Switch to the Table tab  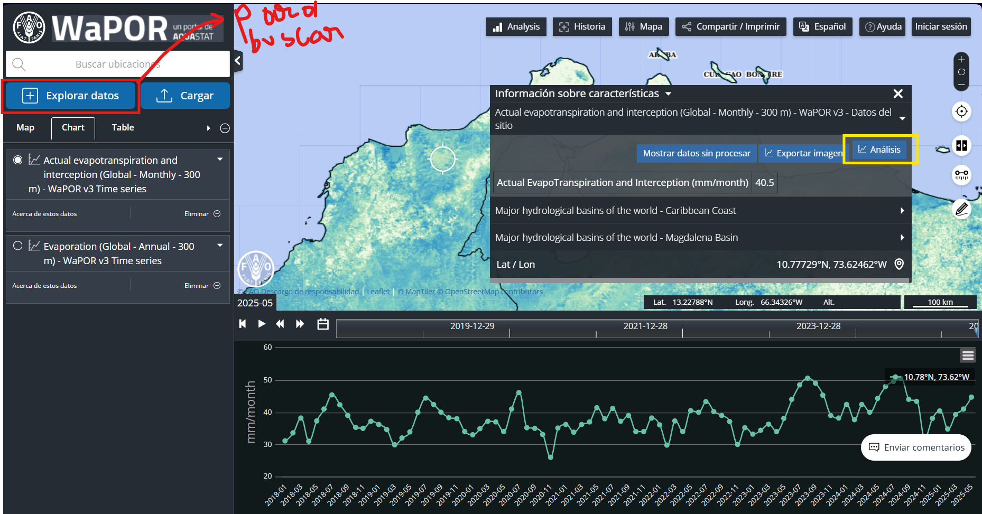(123, 128)
